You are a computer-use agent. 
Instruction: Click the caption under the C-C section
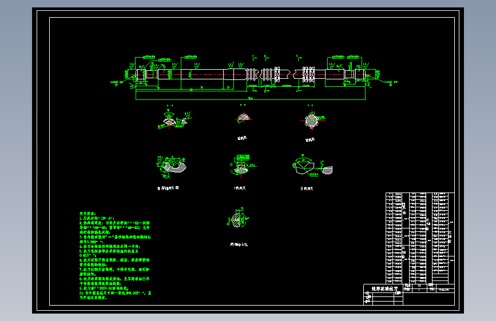[x=310, y=139]
